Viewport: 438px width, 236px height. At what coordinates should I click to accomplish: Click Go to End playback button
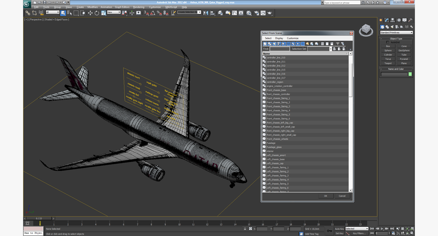(392, 229)
